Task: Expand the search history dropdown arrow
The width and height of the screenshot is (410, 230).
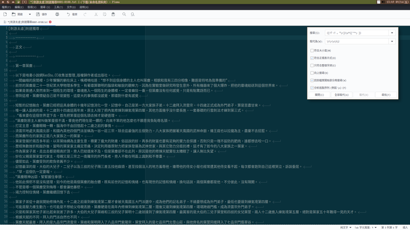Action: click(x=392, y=33)
